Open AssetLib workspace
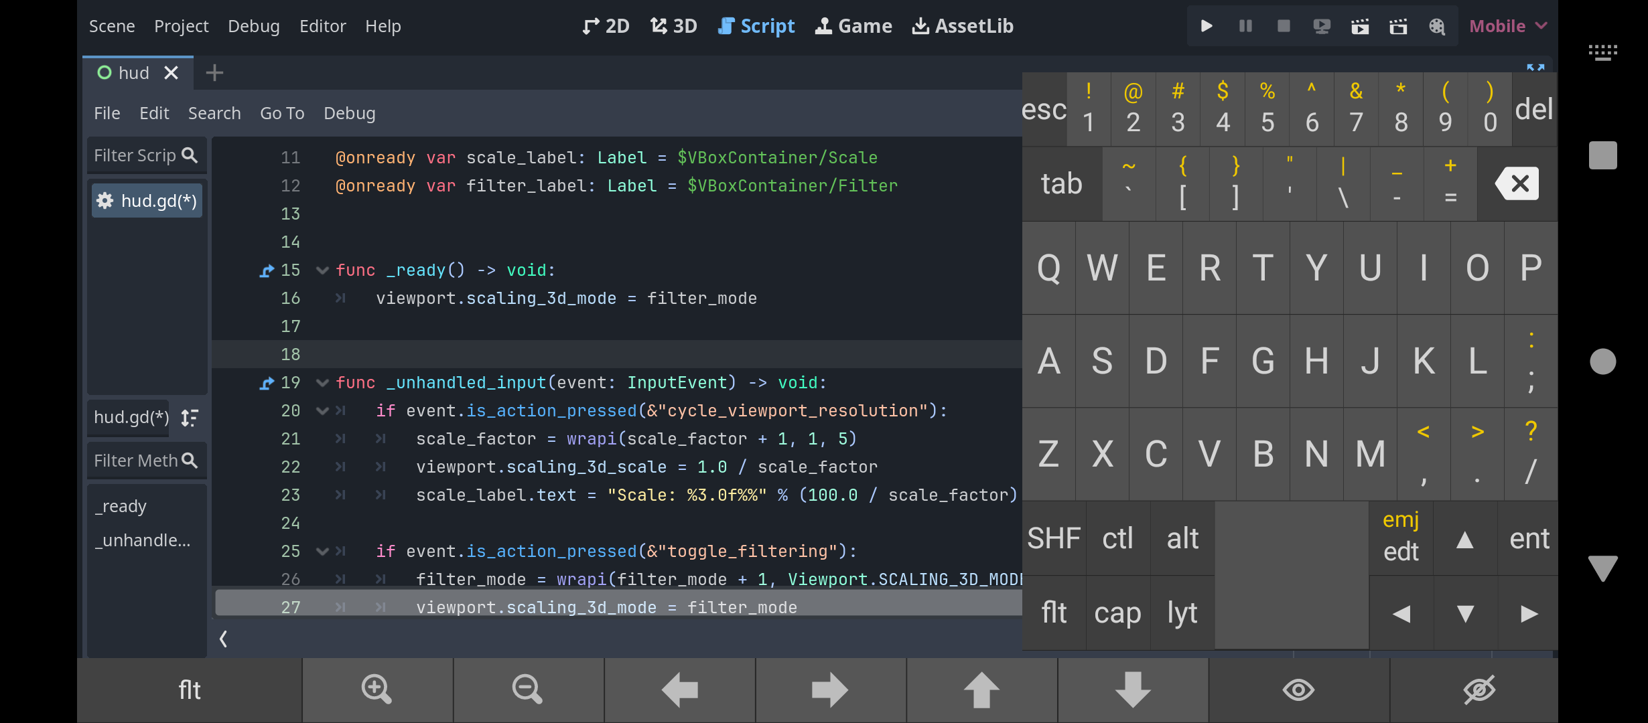Image resolution: width=1648 pixels, height=723 pixels. coord(963,26)
